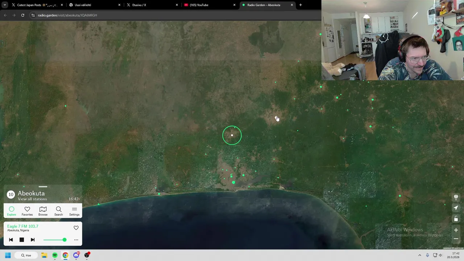This screenshot has width=464, height=261.
Task: Close the Uusi välilehti tab
Action: coord(119,5)
